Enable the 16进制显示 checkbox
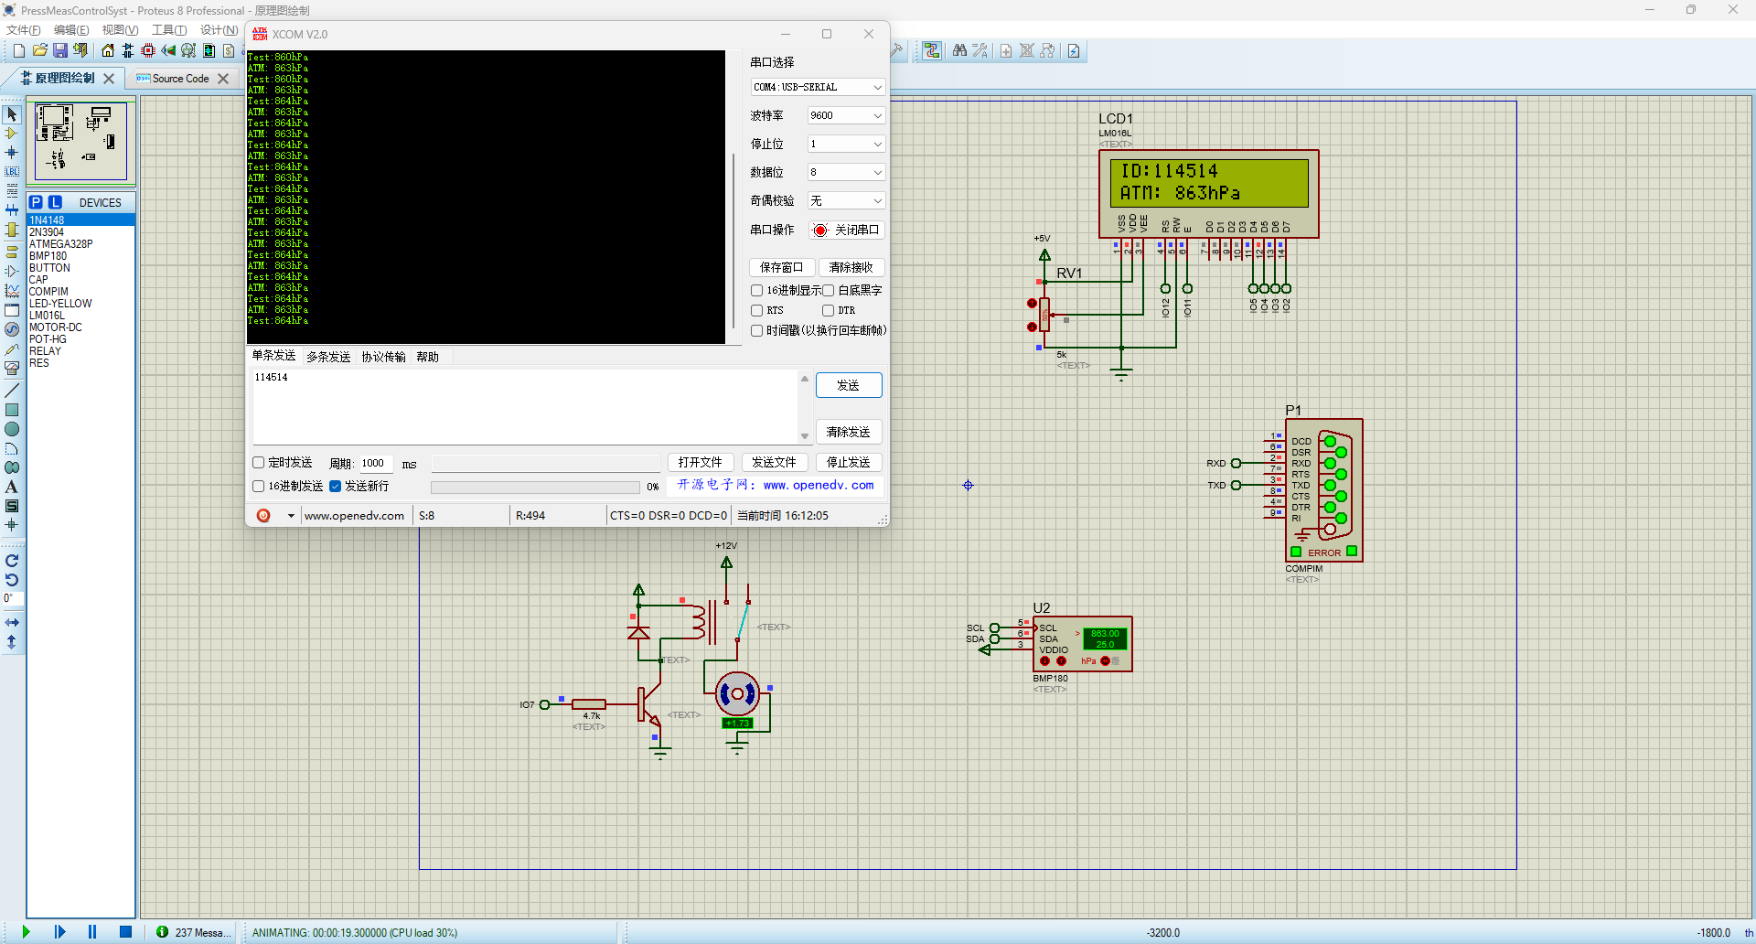1756x944 pixels. point(757,291)
